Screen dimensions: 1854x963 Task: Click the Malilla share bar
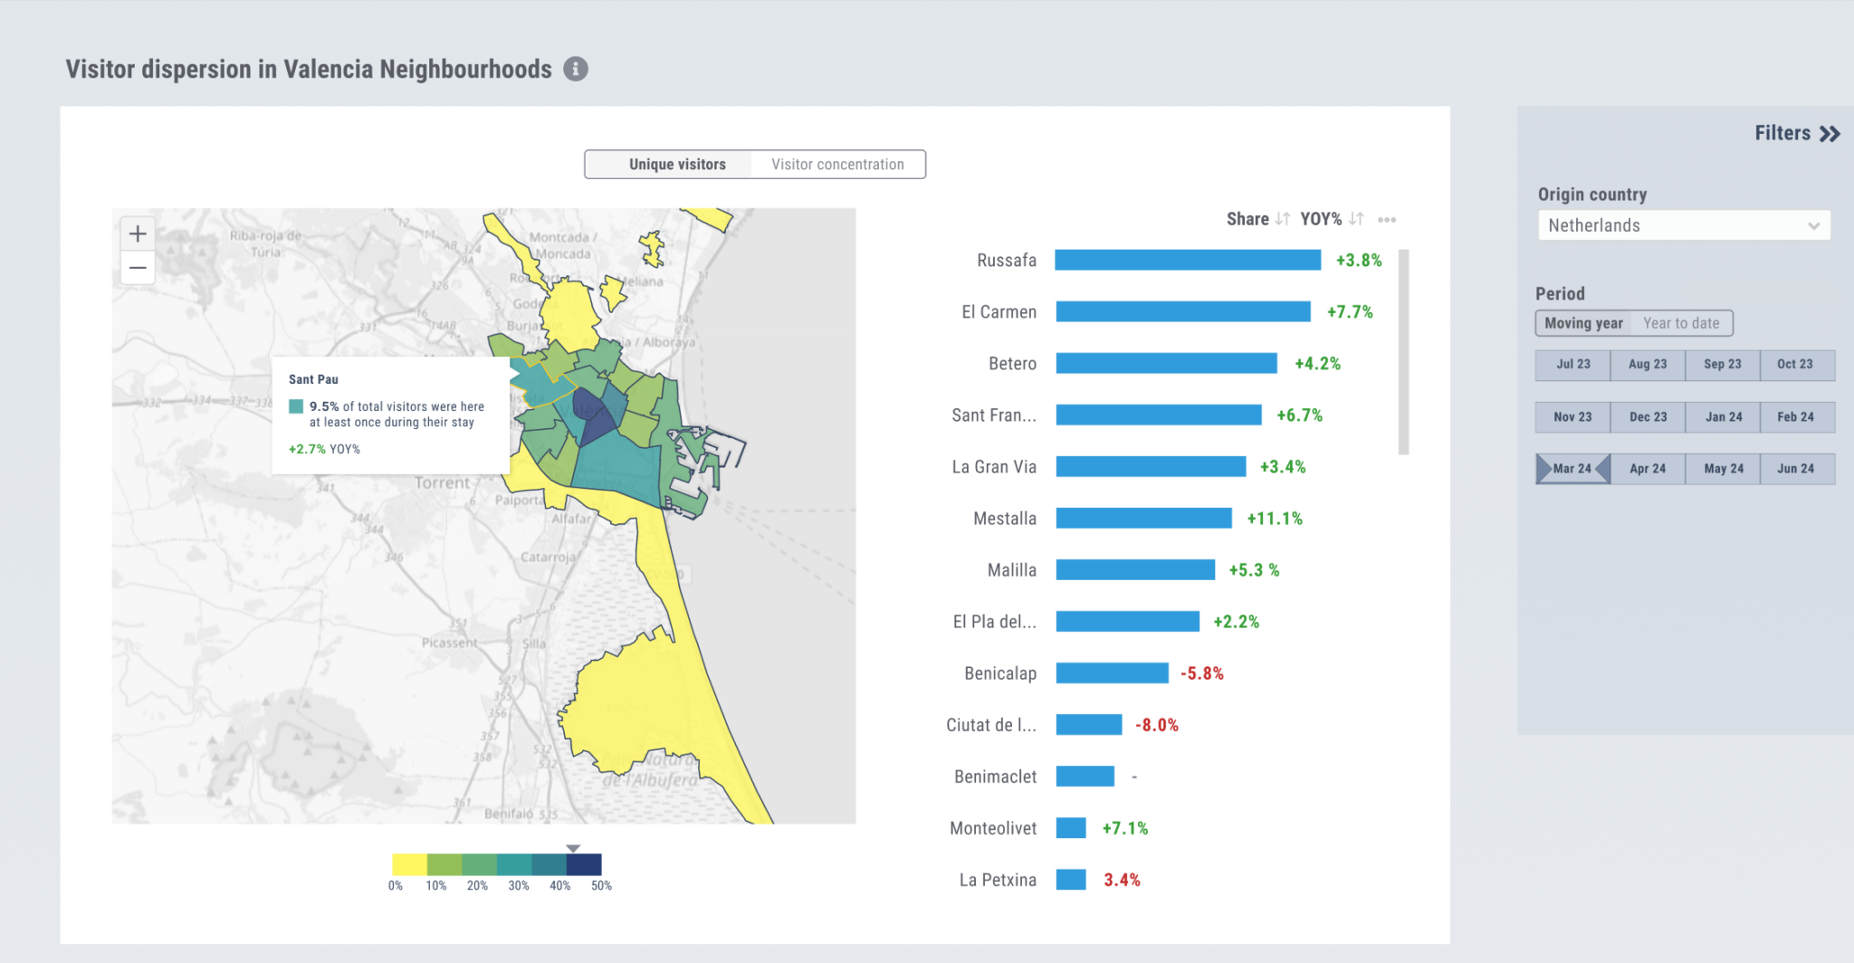pos(1135,570)
